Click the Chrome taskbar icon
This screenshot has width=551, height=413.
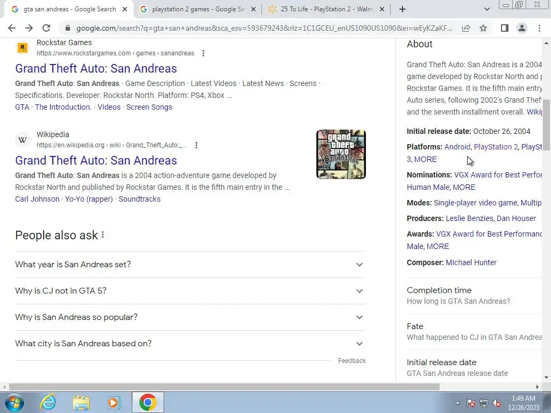click(x=148, y=402)
